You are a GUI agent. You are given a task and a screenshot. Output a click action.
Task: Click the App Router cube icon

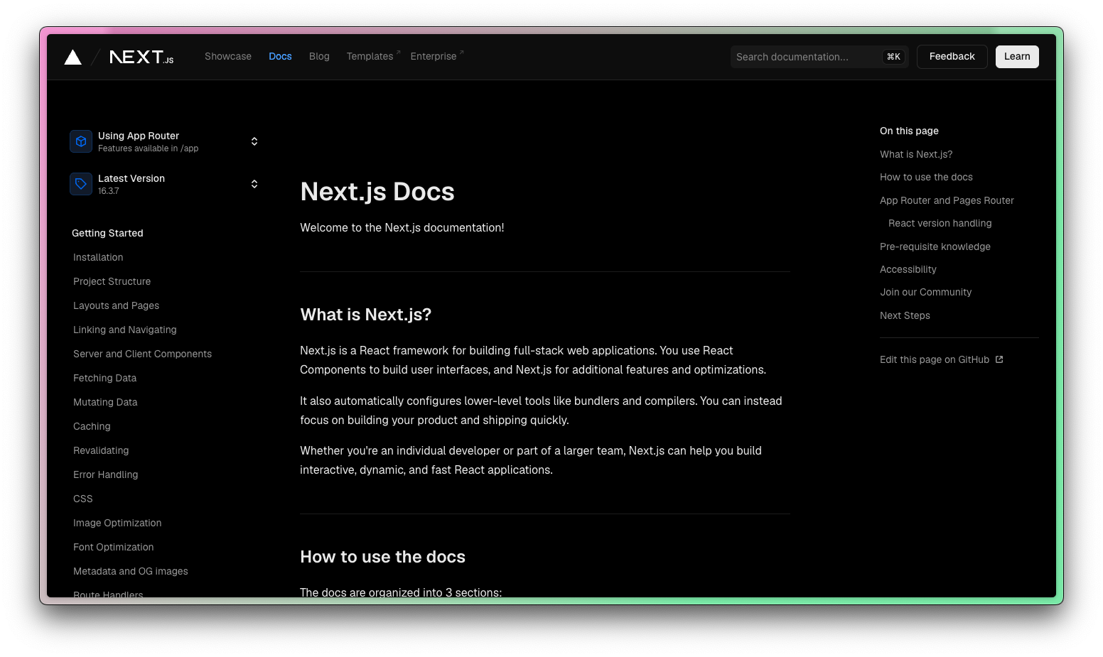click(x=81, y=141)
